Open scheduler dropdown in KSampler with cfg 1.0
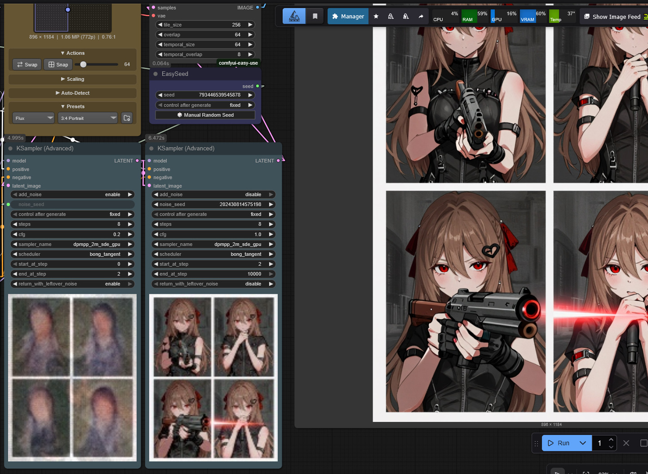 pos(213,254)
